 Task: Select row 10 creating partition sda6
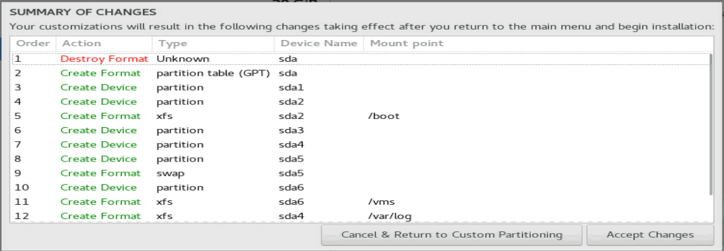click(360, 188)
